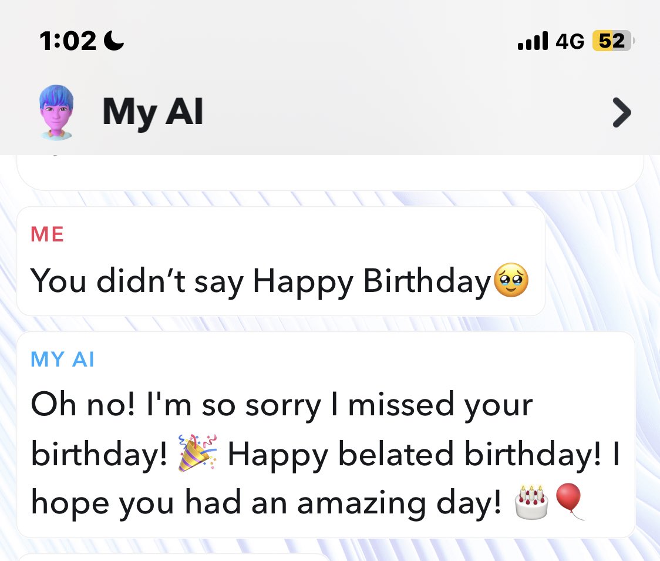The image size is (660, 561).
Task: Tap the cellular signal bars icon
Action: tap(533, 41)
